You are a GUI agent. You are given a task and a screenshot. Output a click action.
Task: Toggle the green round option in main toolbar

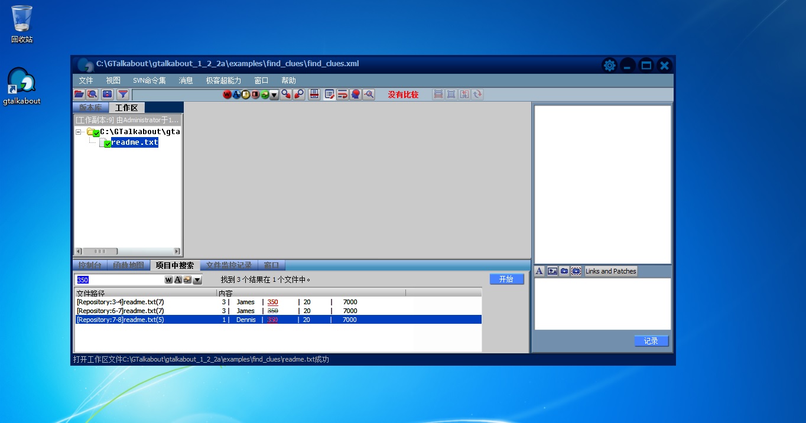(265, 95)
